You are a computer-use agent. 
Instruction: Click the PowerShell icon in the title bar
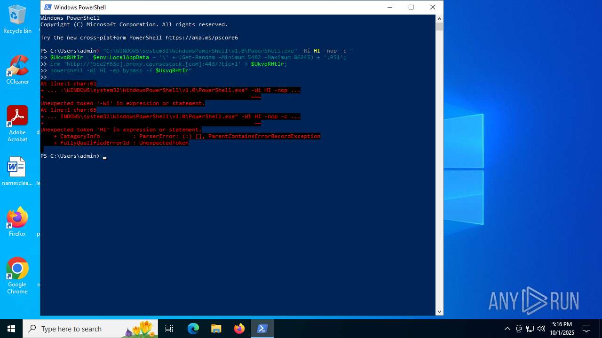point(48,7)
